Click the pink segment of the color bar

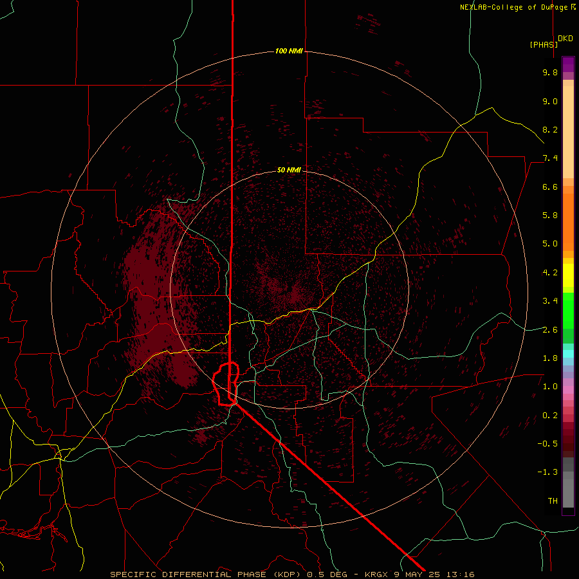click(x=568, y=390)
